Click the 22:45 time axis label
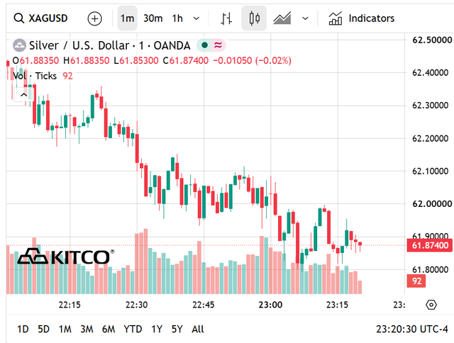The image size is (454, 343). [x=204, y=305]
